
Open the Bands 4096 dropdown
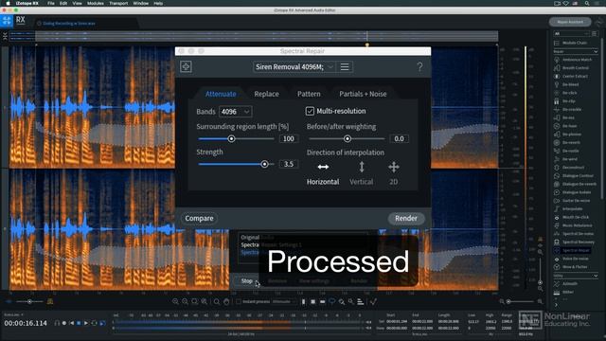point(236,112)
